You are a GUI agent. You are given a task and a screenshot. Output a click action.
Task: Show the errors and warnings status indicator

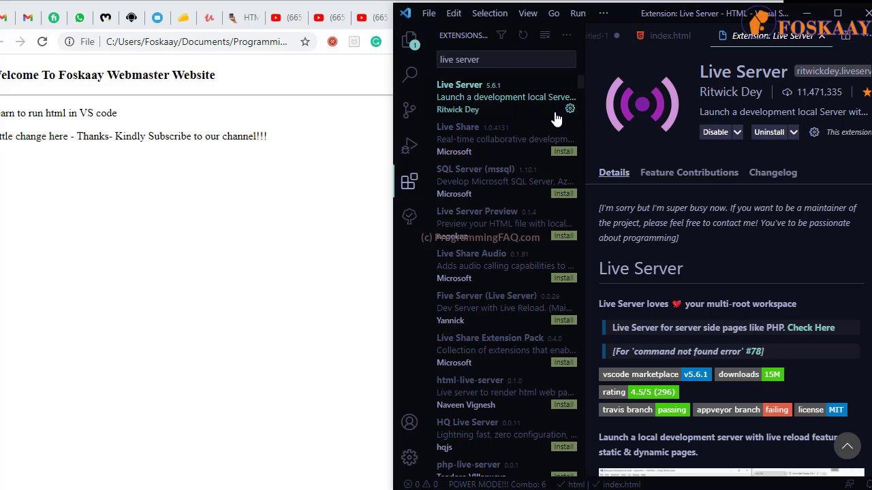[x=420, y=485]
